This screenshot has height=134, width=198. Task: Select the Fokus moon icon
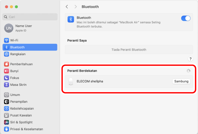click(x=7, y=78)
